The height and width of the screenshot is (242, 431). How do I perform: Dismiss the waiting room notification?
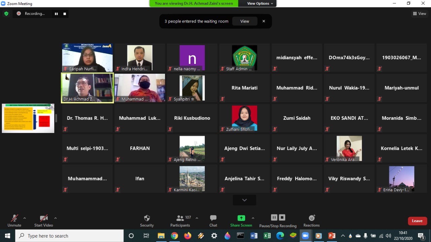[264, 21]
